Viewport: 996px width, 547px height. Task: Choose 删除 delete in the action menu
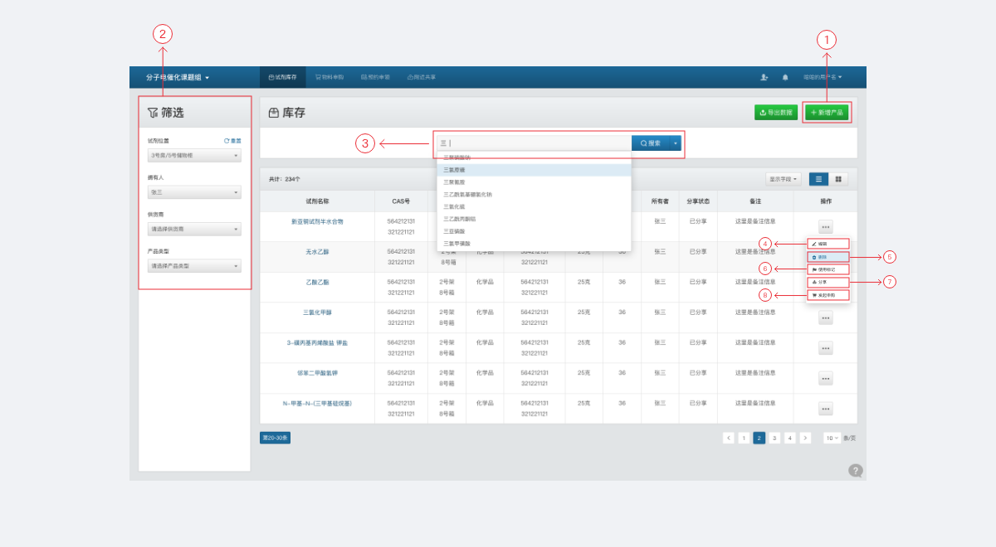828,257
